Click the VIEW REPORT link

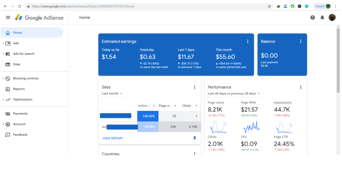[113, 138]
